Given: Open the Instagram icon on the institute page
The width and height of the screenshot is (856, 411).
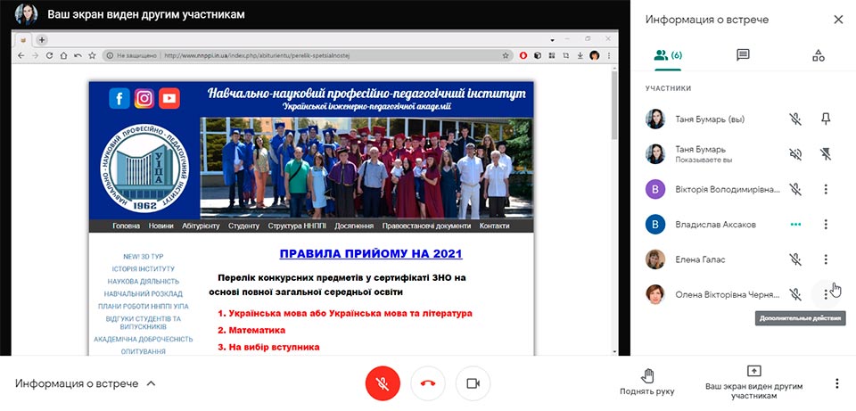Looking at the screenshot, I should [x=144, y=98].
